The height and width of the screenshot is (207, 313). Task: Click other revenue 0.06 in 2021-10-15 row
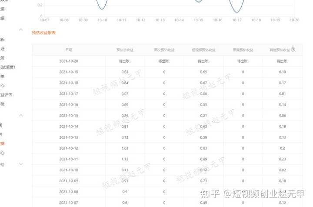(283, 115)
